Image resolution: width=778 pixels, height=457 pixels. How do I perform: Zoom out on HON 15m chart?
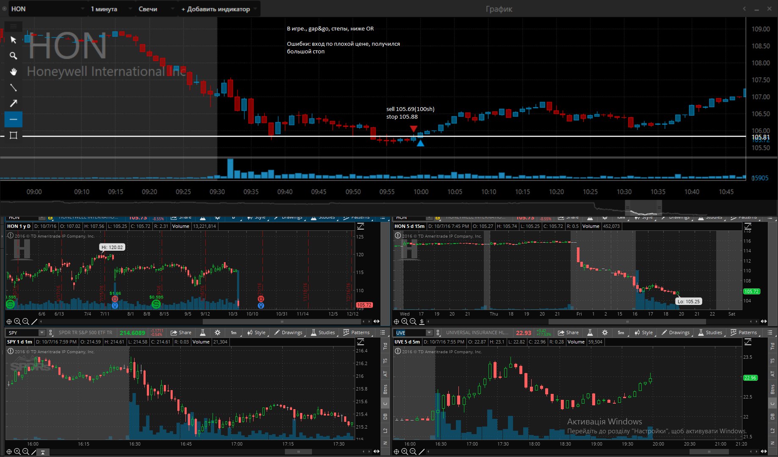click(413, 321)
